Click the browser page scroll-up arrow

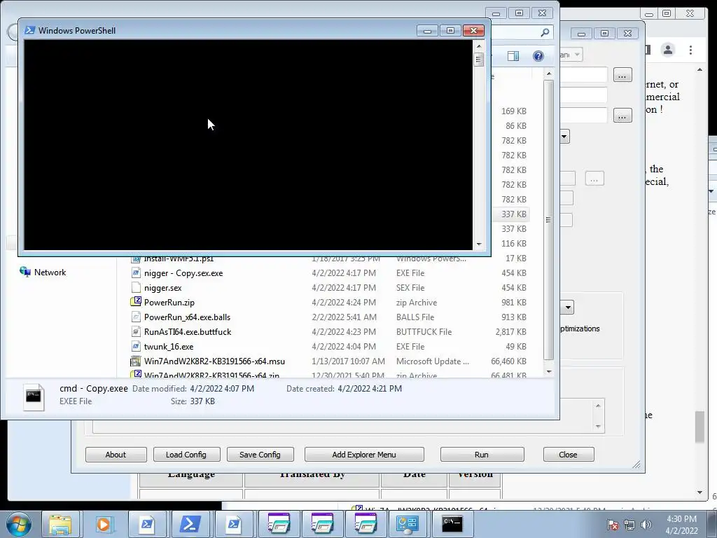(699, 69)
